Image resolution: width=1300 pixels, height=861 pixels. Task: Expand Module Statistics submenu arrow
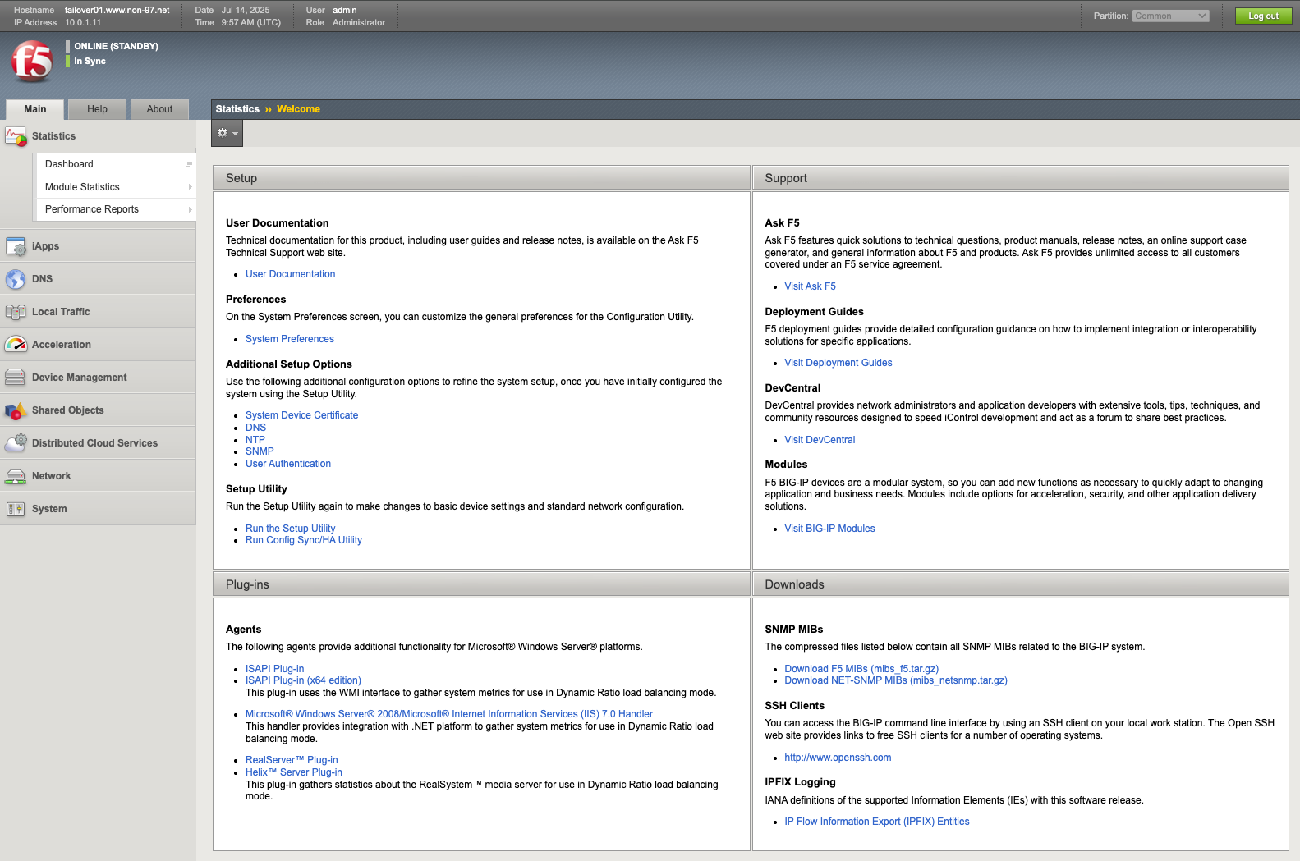coord(190,187)
